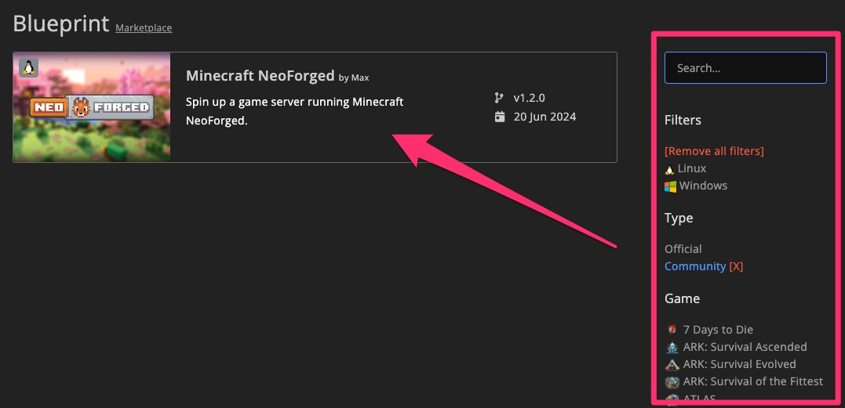Click the Linux penguin filter icon

(x=669, y=169)
